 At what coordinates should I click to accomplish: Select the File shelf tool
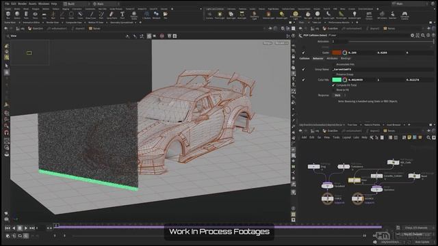point(166,15)
